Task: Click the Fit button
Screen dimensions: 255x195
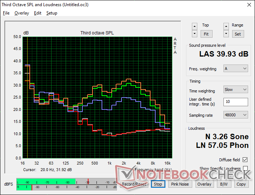Action: (x=206, y=34)
